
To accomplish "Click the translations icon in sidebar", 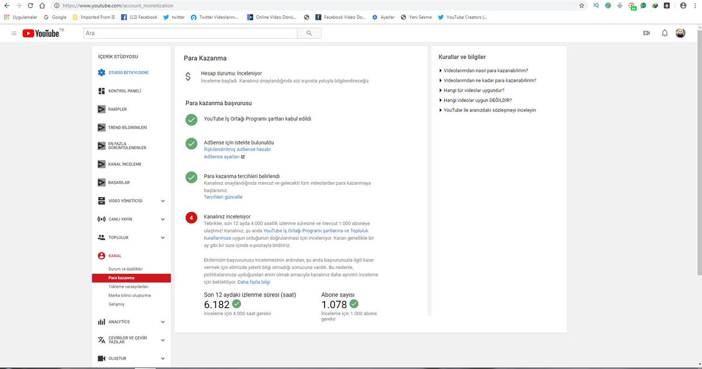I will 101,340.
